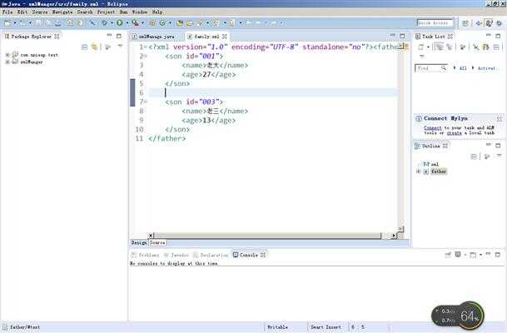Open the Window menu
The image size is (507, 333).
140,12
